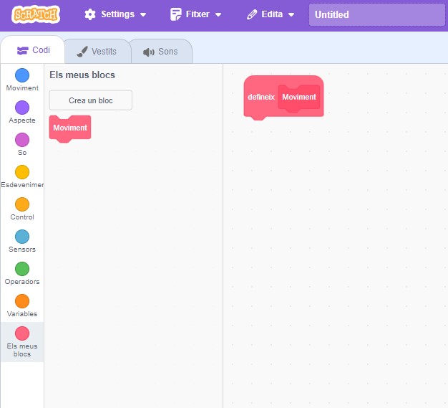Click the Moviment block in the palette
Image resolution: width=448 pixels, height=408 pixels.
69,128
